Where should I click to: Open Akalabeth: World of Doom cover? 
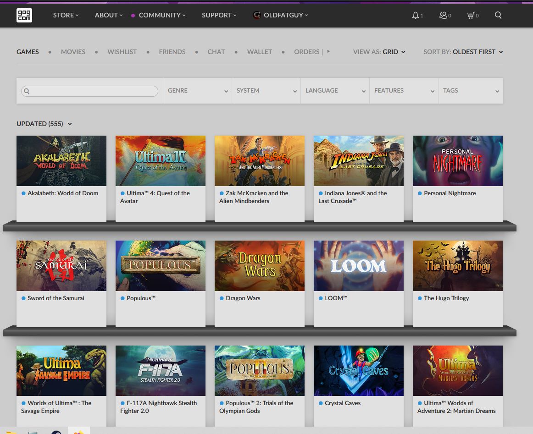tap(61, 161)
